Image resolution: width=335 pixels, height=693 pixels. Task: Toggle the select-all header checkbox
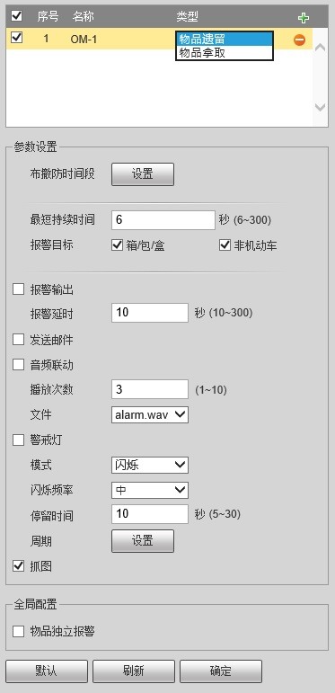click(x=17, y=17)
